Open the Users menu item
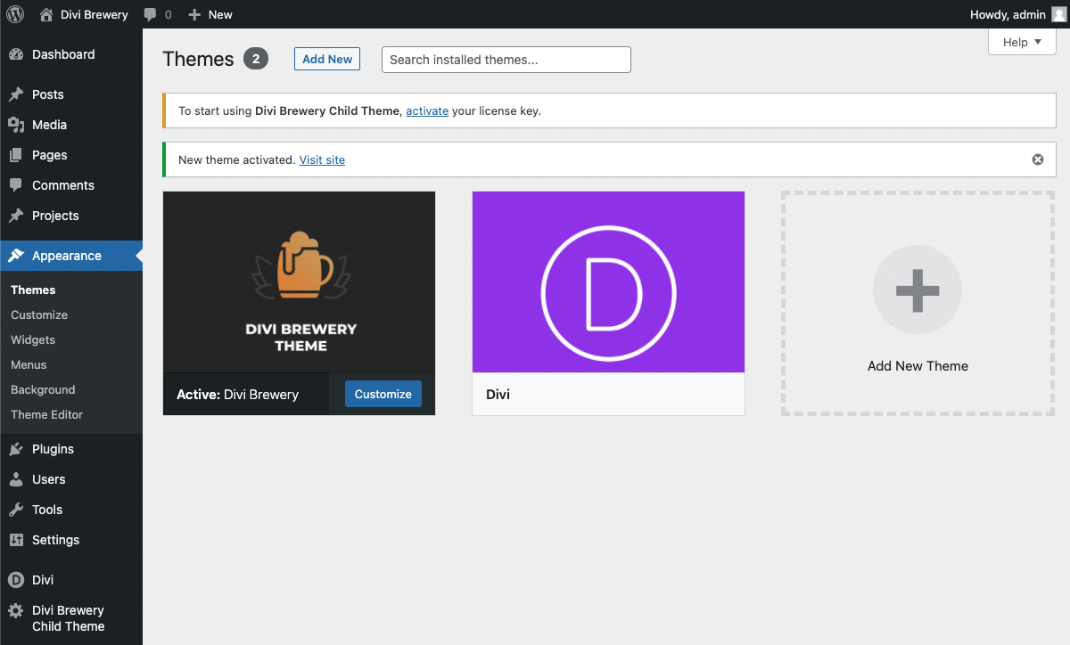1070x645 pixels. point(71,479)
